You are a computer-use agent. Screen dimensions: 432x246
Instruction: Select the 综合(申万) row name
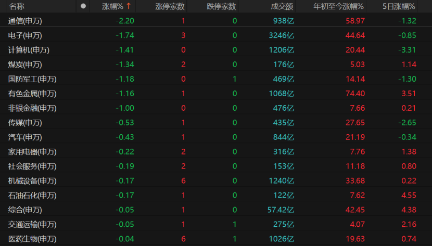point(25,210)
